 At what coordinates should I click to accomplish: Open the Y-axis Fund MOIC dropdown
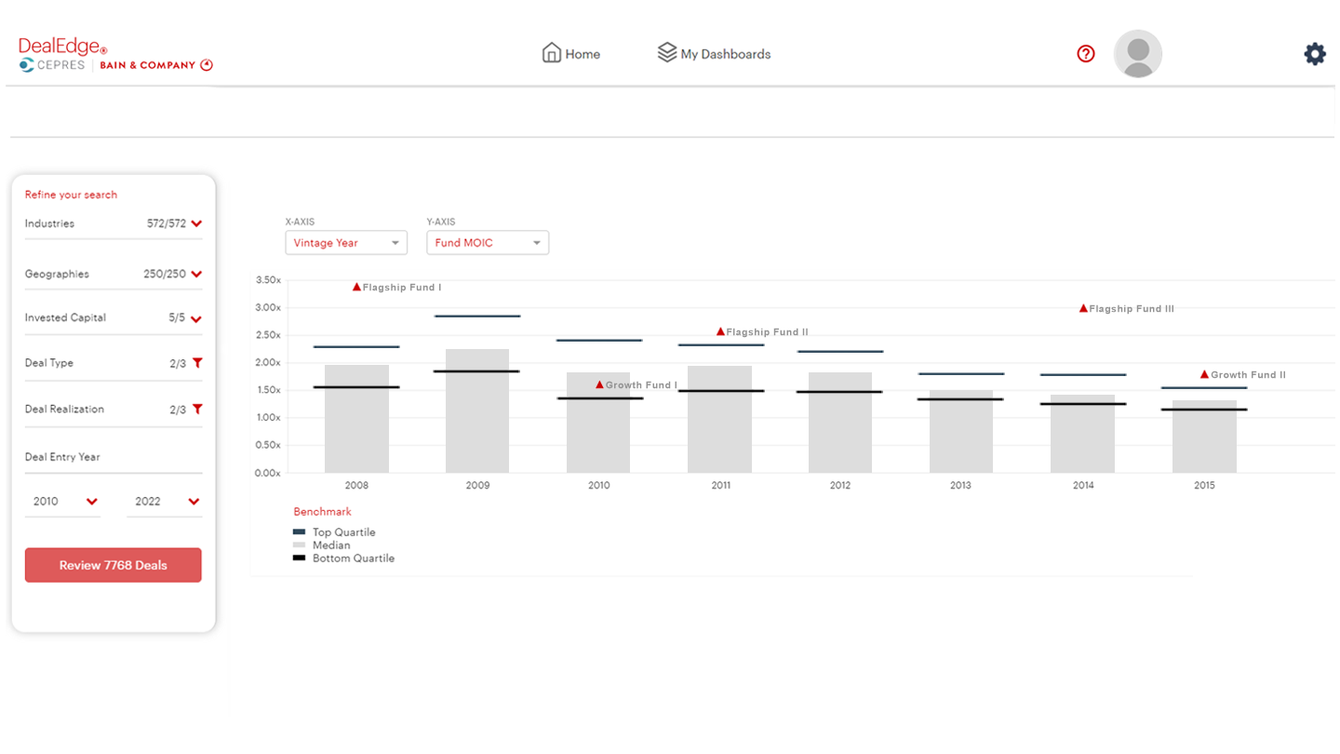(x=488, y=243)
